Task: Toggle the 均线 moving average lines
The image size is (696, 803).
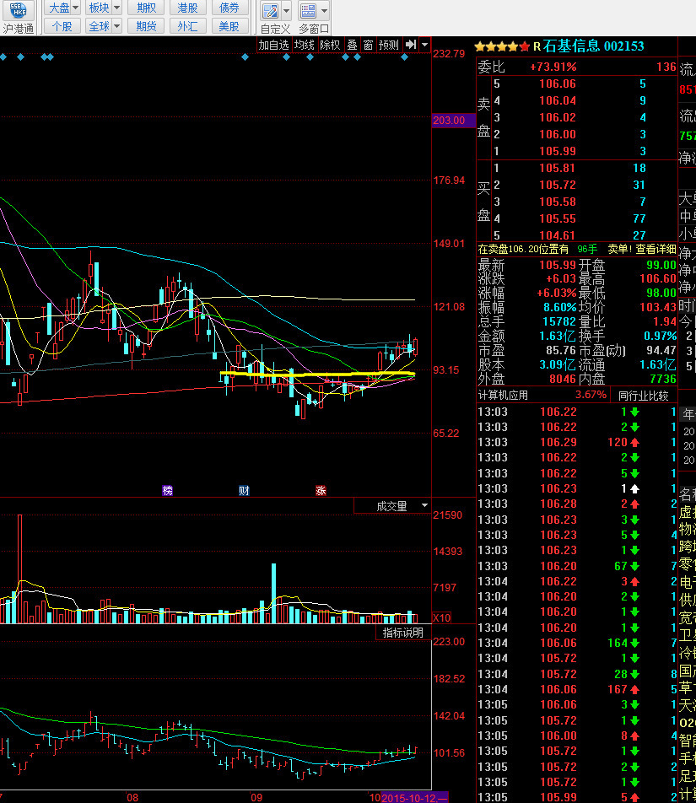Action: pyautogui.click(x=304, y=45)
